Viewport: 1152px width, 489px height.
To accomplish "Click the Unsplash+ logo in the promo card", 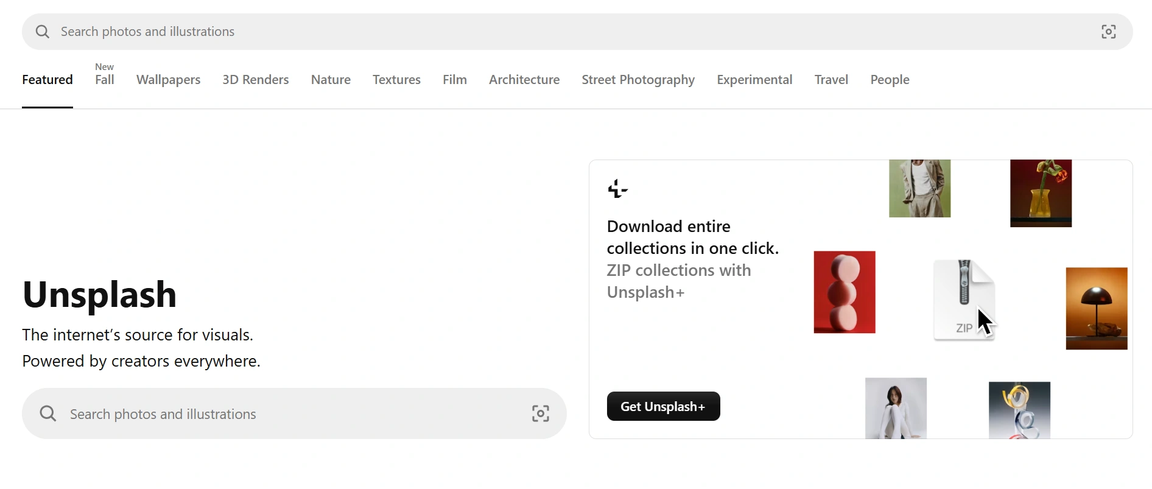I will tap(618, 189).
